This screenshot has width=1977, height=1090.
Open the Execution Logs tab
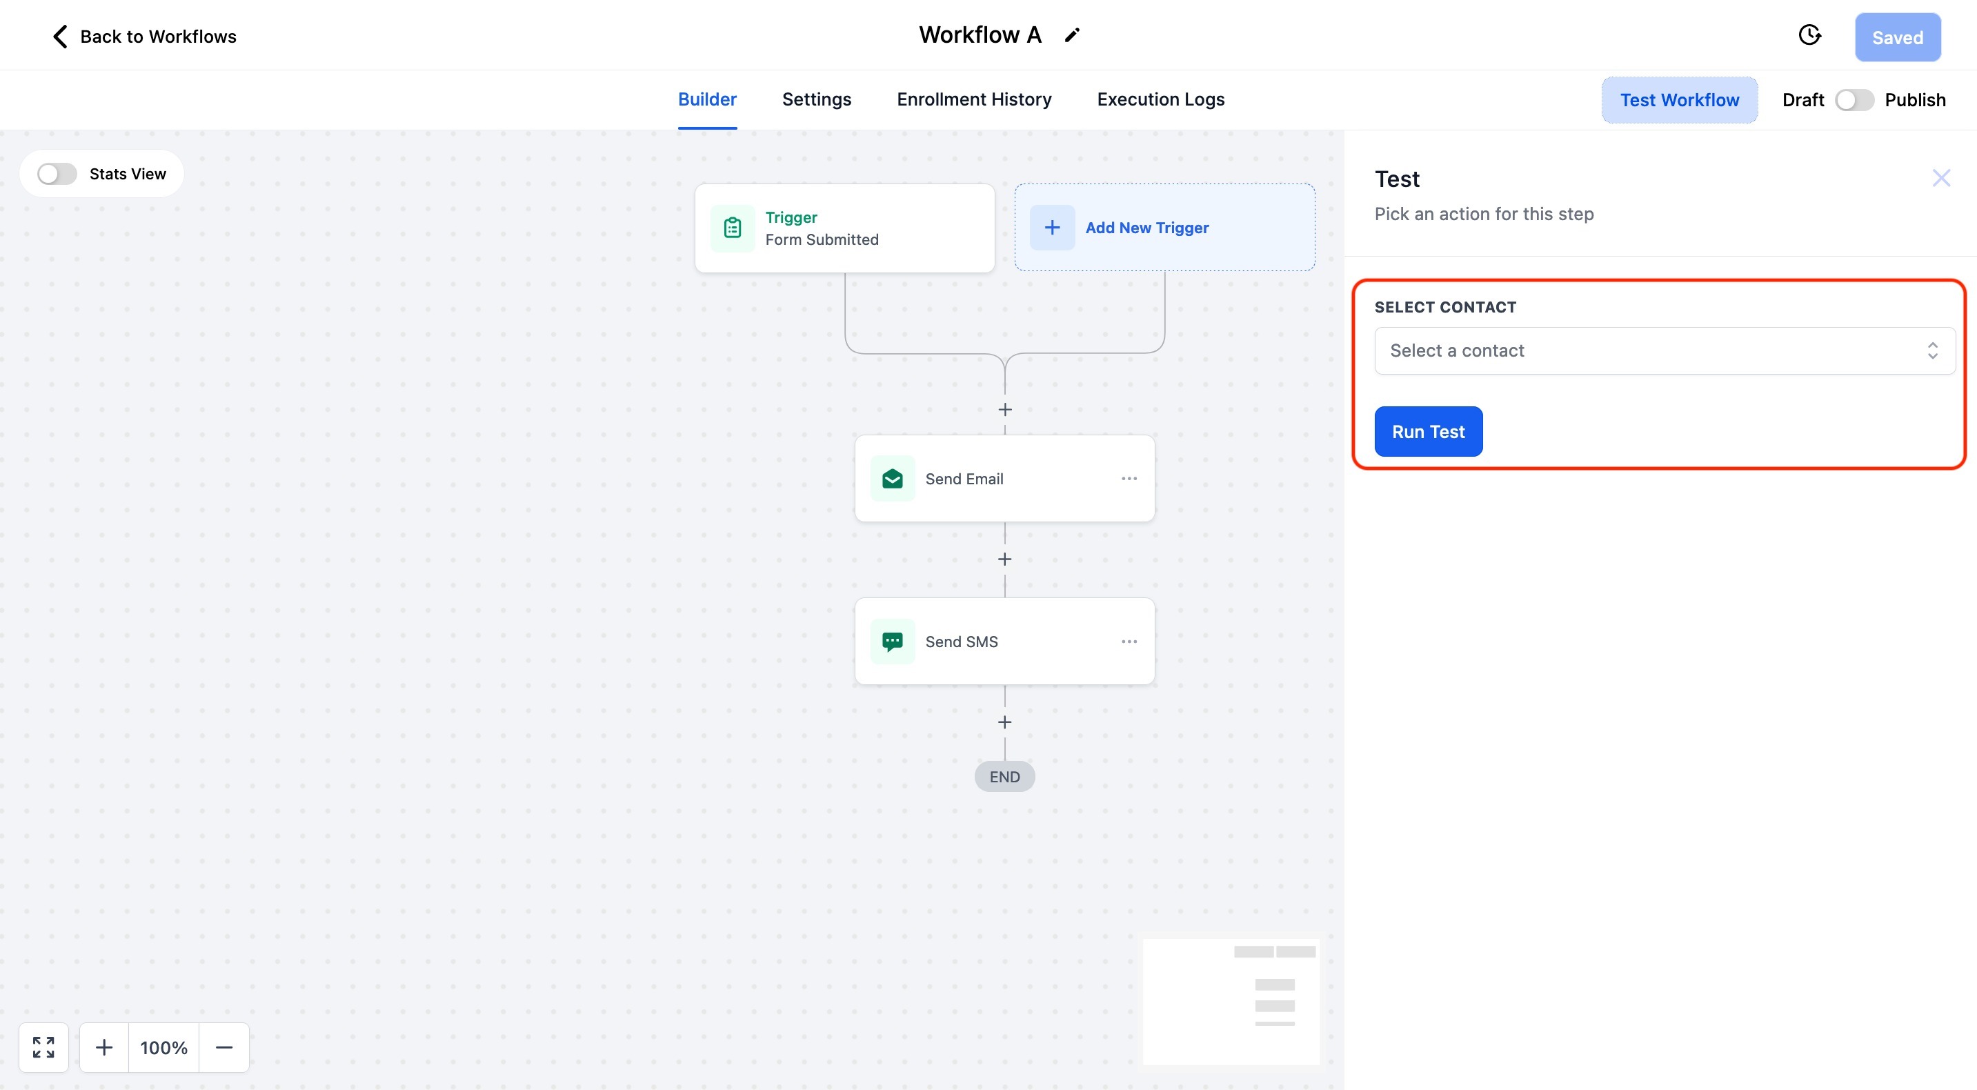1160,100
